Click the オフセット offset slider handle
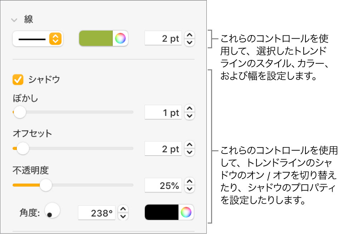 pyautogui.click(x=23, y=148)
